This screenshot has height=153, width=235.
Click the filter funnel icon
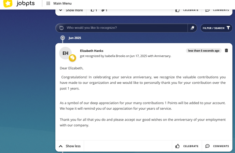228,28
